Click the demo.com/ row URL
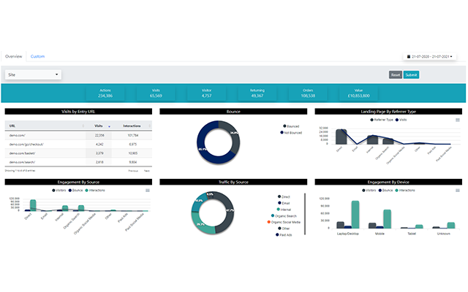 click(17, 135)
